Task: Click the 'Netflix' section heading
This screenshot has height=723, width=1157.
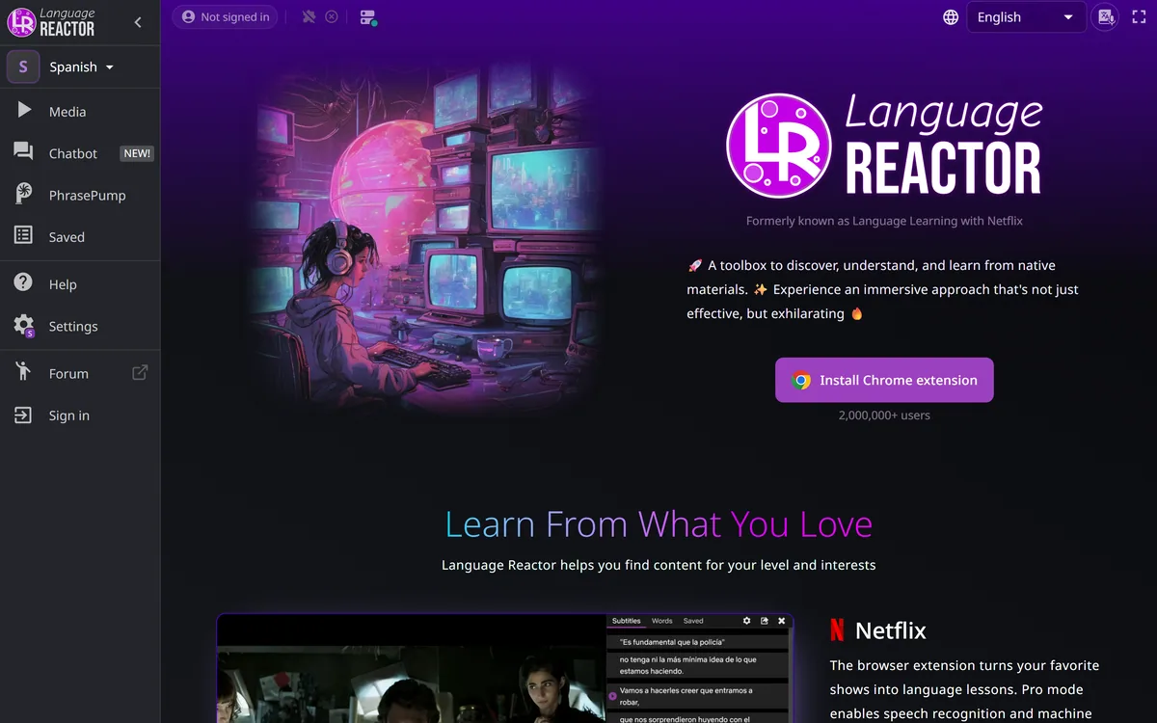Action: coord(891,630)
